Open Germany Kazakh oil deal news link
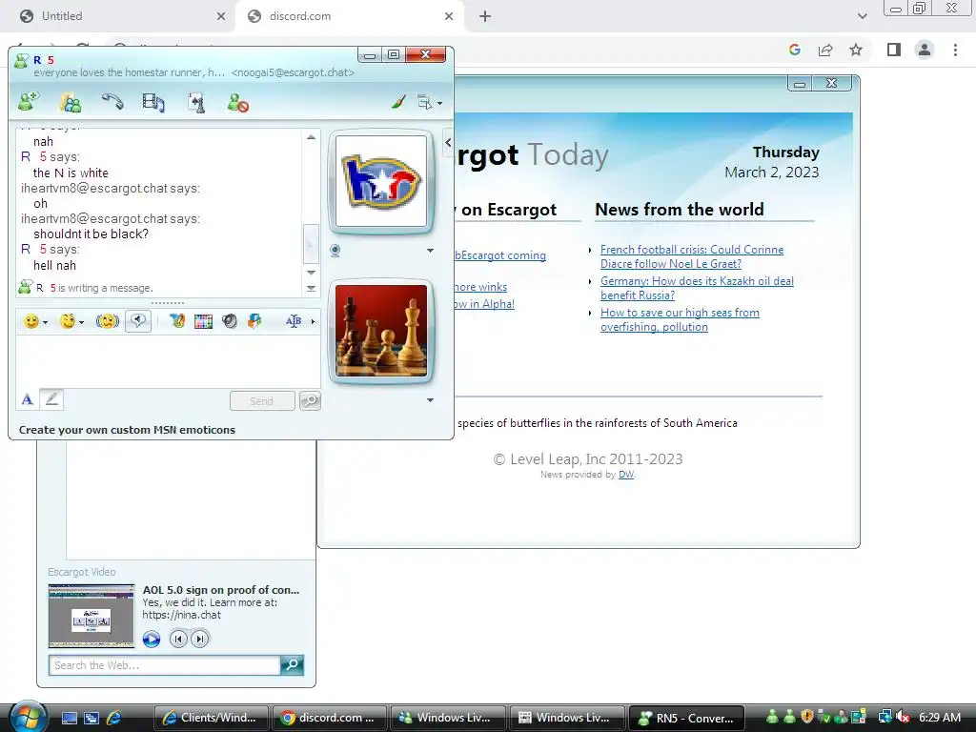 pos(697,288)
